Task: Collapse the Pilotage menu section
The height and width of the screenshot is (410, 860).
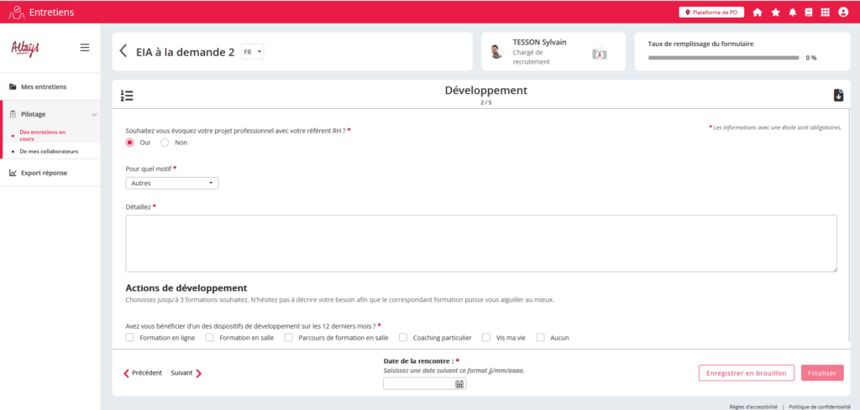Action: pos(94,114)
